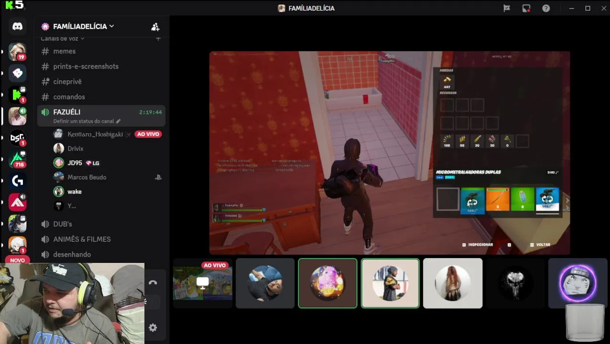The width and height of the screenshot is (610, 344).
Task: Click the 2:19:44 call timer
Action: tap(150, 112)
